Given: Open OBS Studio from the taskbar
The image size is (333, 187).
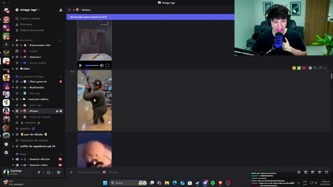Looking at the screenshot, I should pyautogui.click(x=228, y=183).
